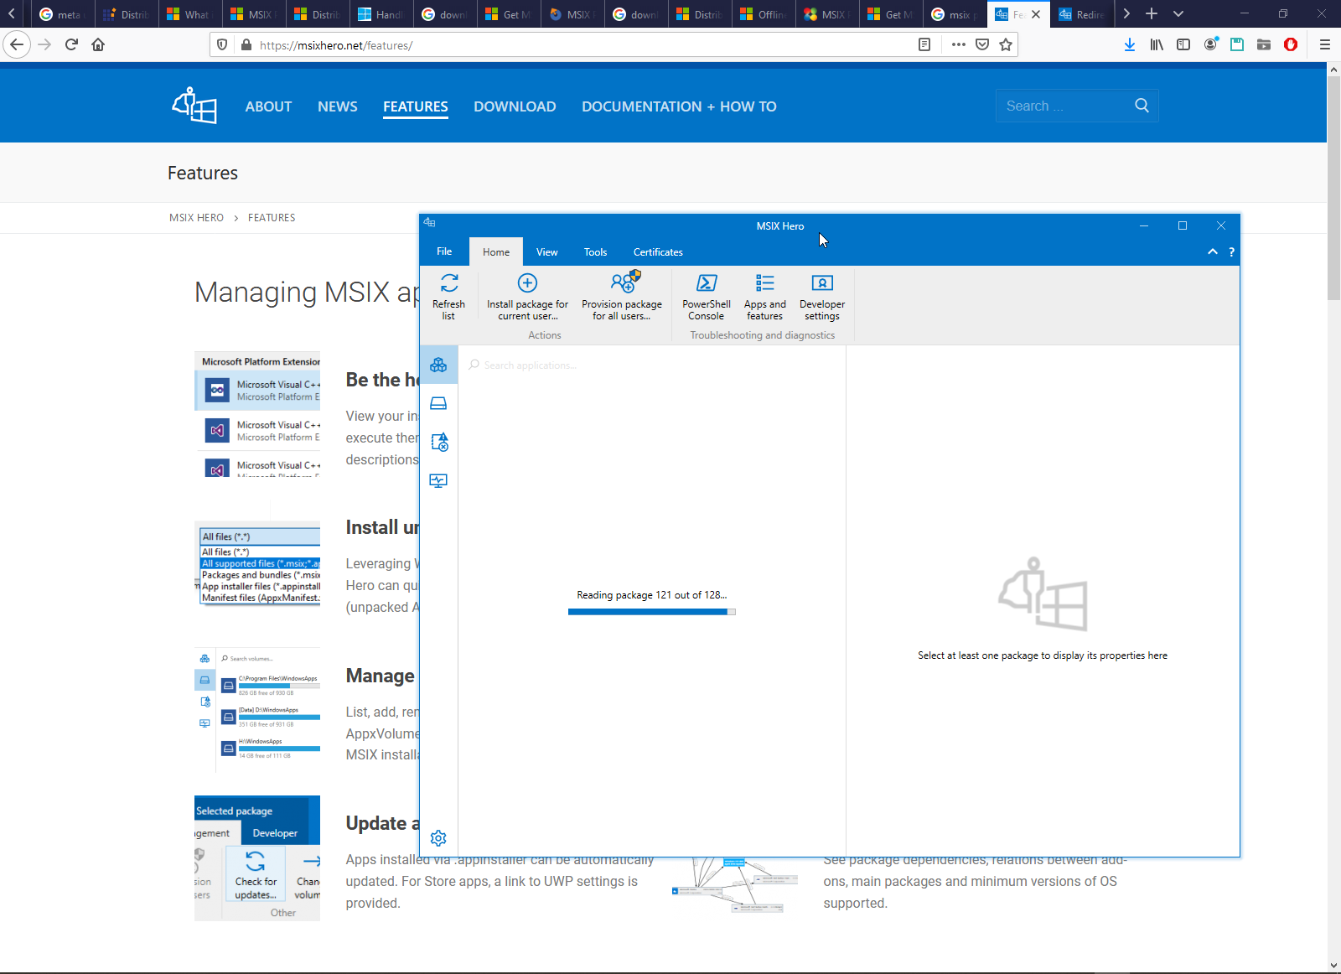Close the active Features browser tab
The height and width of the screenshot is (974, 1341).
pyautogui.click(x=1036, y=14)
